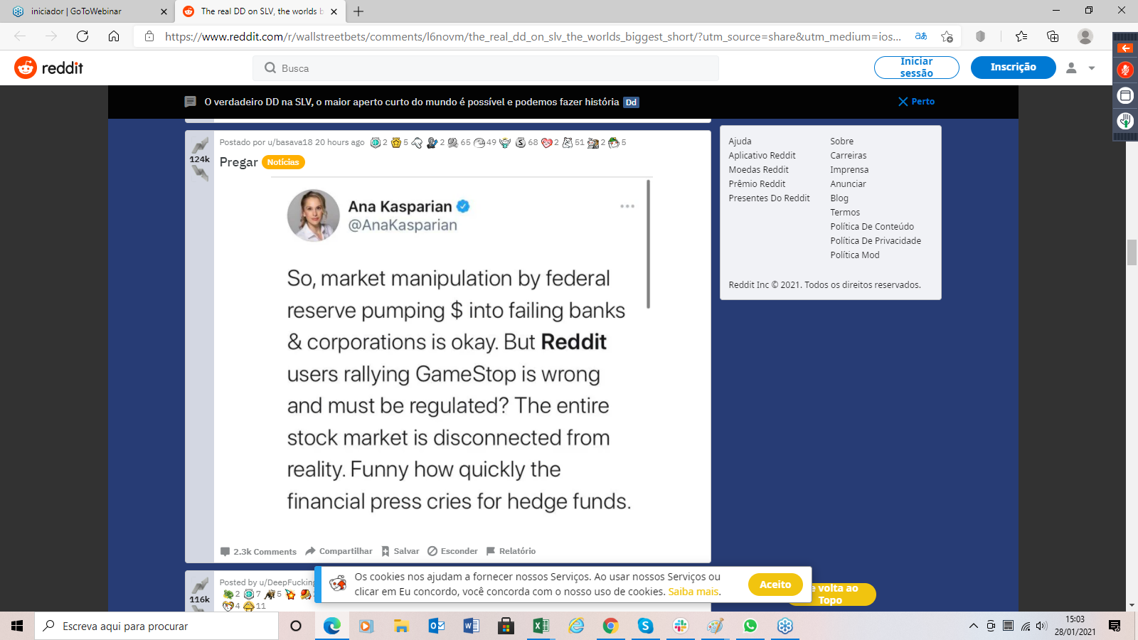Open a new browser tab
Screen dimensions: 1138x640
click(x=358, y=11)
